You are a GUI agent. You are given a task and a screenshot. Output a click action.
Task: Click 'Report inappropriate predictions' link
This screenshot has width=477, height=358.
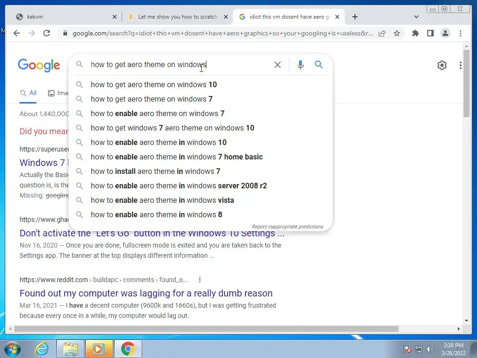pos(287,227)
